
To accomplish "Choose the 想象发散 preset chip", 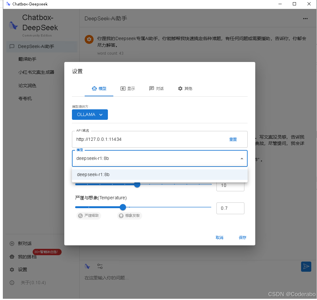I will click(x=130, y=215).
